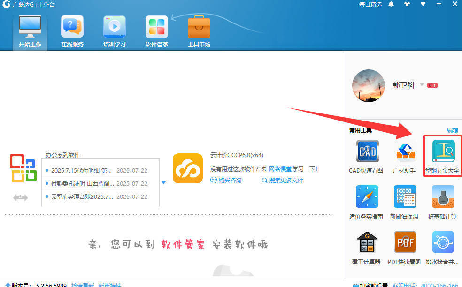Open the notification bell icon
The image size is (462, 287).
[391, 4]
